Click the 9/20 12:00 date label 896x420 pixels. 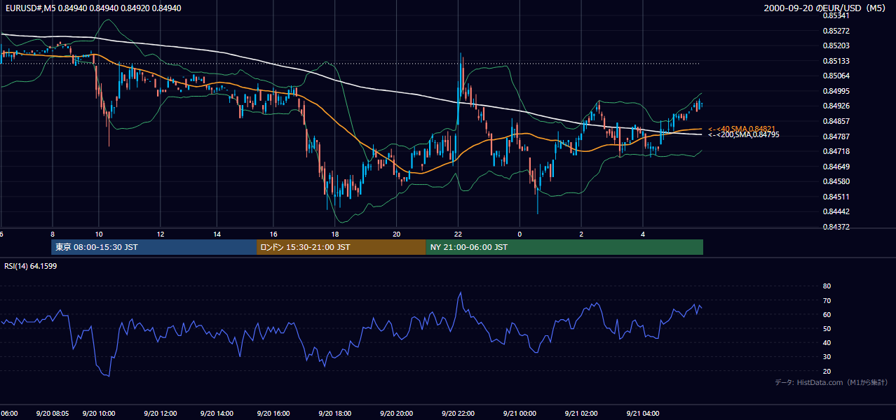(x=161, y=413)
